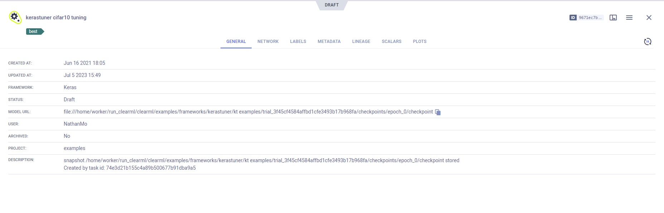664x213 pixels.
Task: Click the model gear icon beside title
Action: point(15,17)
